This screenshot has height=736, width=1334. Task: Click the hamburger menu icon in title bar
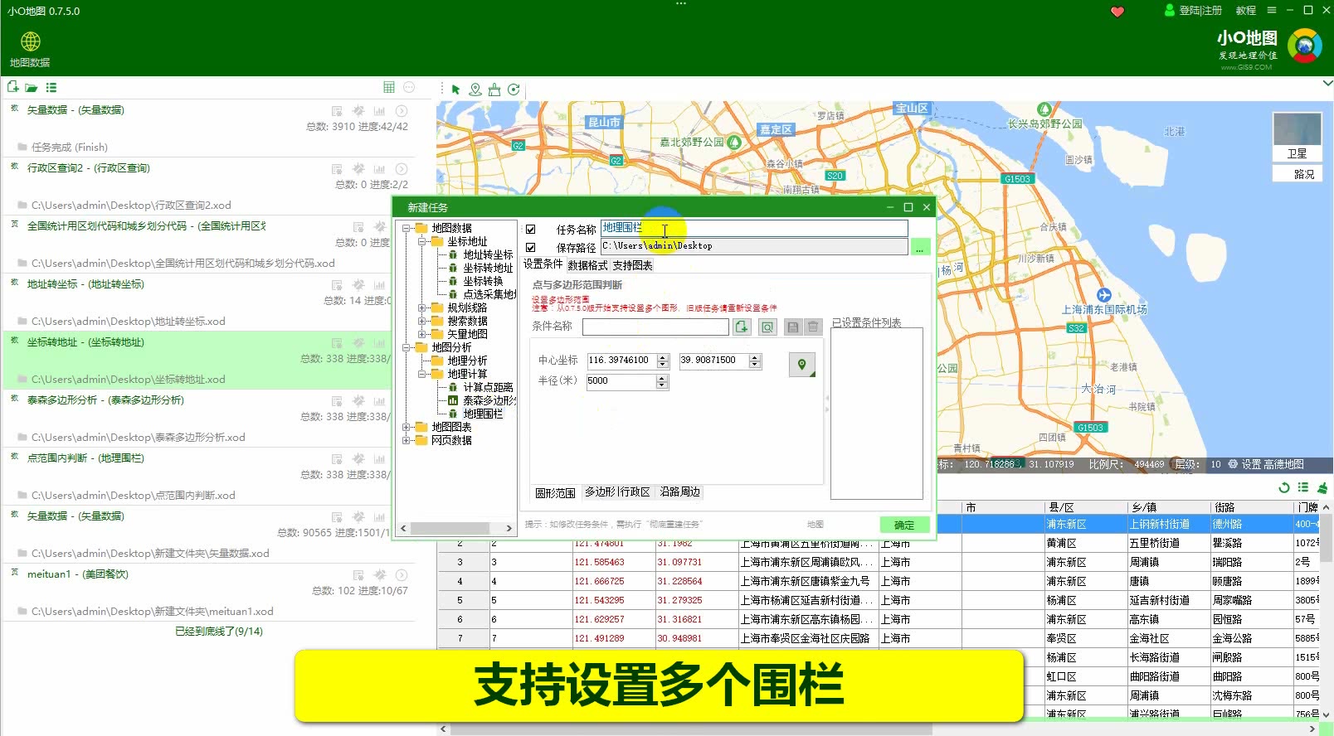1271,11
